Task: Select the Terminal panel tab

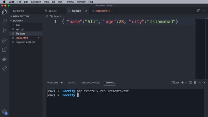Action: 110,83
